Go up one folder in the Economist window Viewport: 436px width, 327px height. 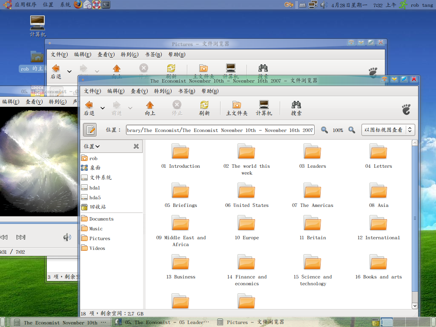coord(150,108)
